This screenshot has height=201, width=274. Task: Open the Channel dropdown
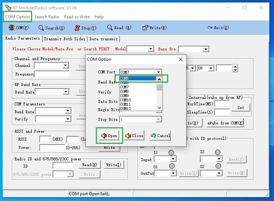point(66,65)
